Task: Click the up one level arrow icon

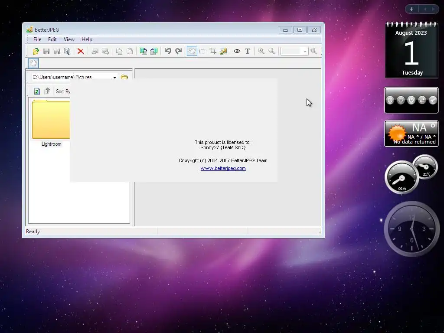Action: click(x=47, y=91)
